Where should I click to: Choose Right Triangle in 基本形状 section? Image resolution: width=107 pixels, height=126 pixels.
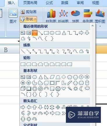46,77
